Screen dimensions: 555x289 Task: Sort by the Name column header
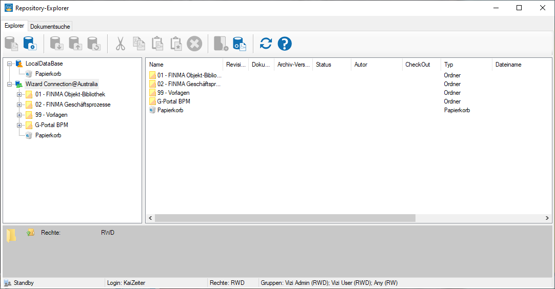point(184,65)
